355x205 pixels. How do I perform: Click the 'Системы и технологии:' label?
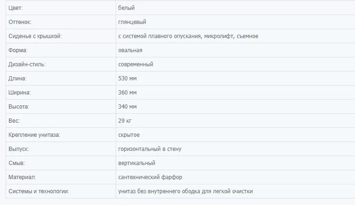[x=39, y=191]
